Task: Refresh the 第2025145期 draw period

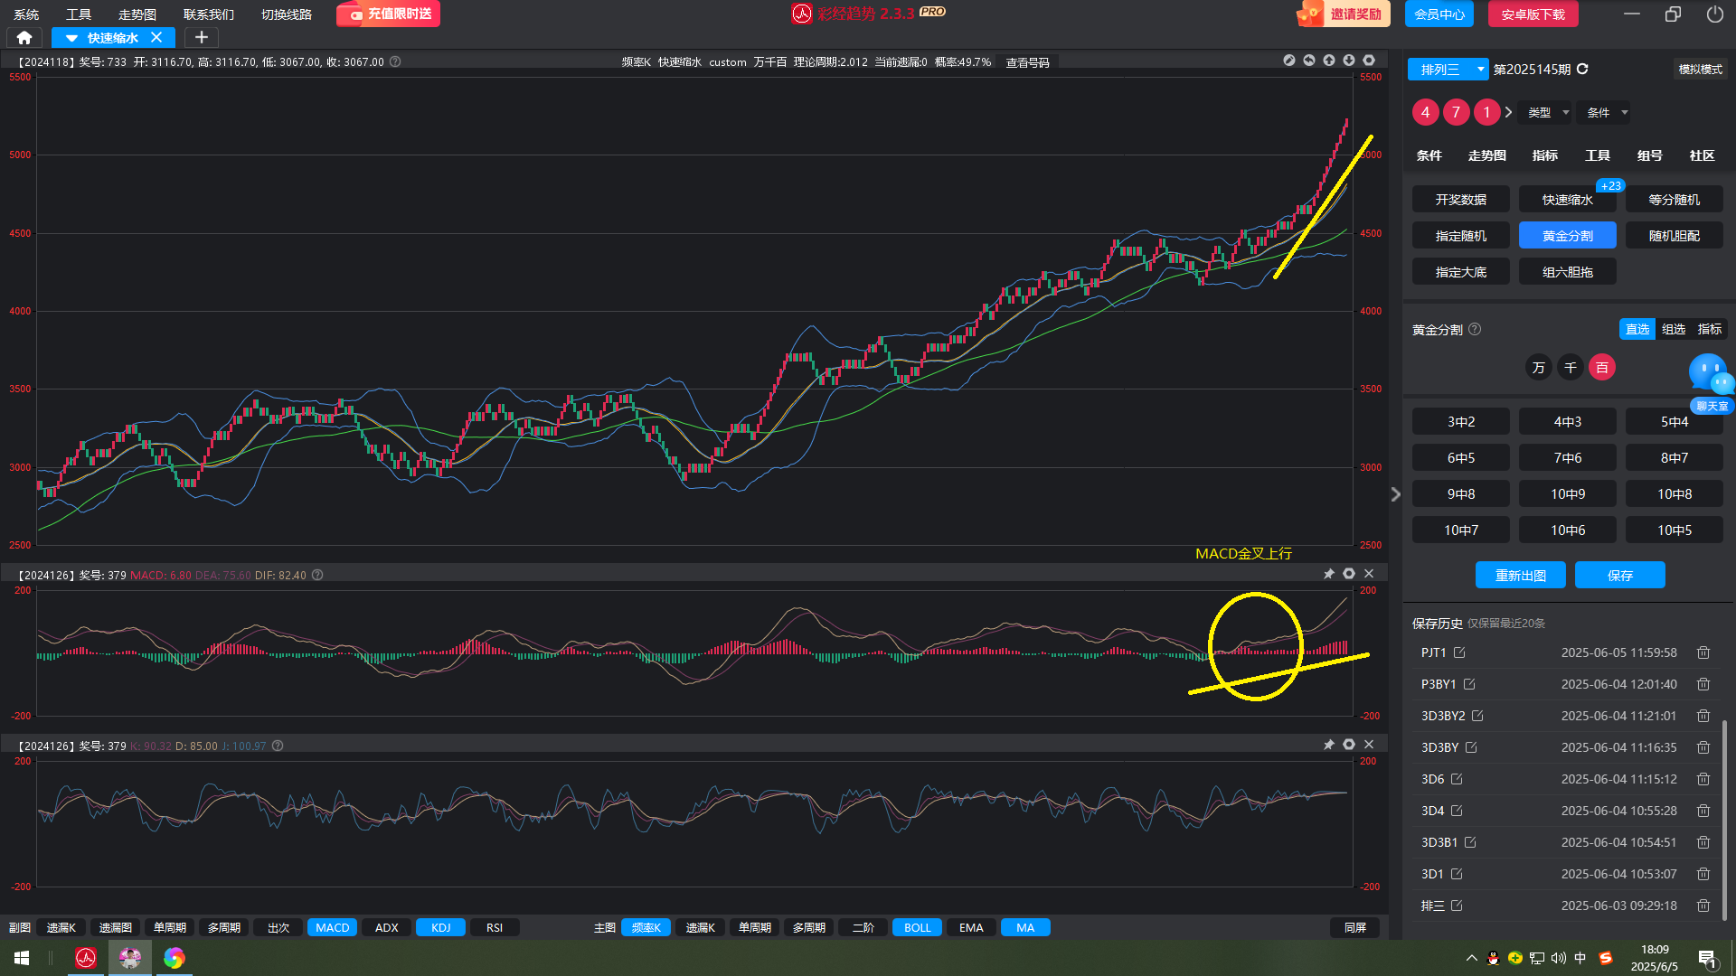Action: 1582,69
